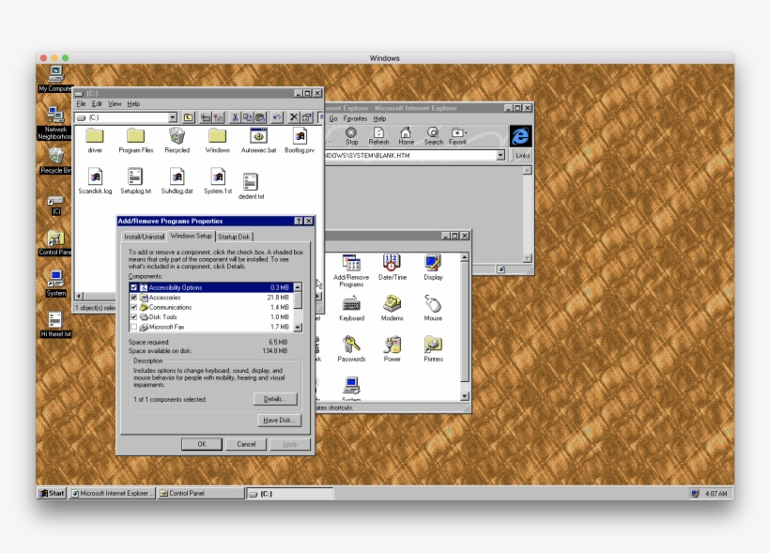Click Control Panel scroll up arrow
Viewport: 770px width, 553px height.
click(465, 257)
